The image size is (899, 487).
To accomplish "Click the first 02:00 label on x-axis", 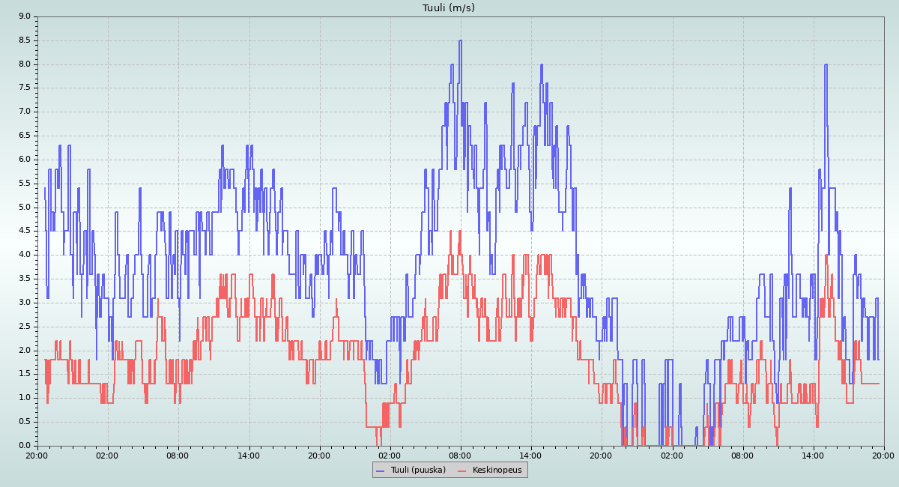I will click(107, 455).
